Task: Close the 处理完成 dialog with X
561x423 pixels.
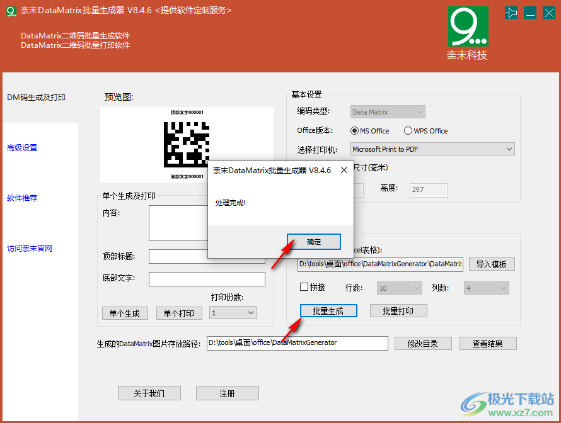Action: click(x=344, y=170)
